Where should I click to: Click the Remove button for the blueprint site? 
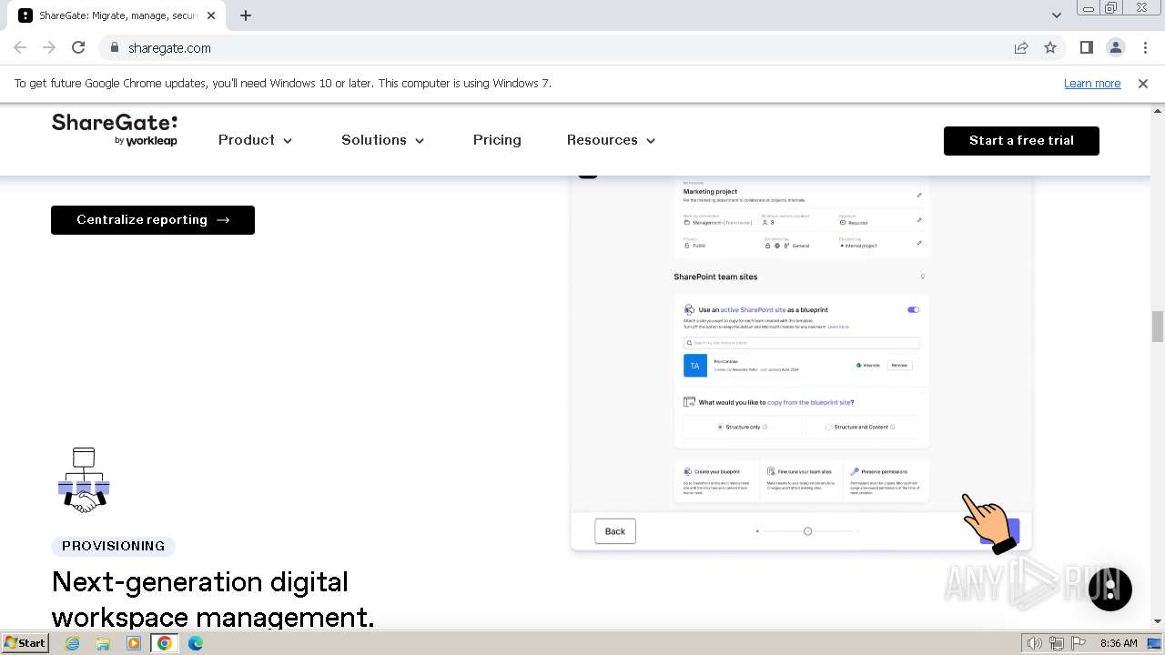pos(899,365)
